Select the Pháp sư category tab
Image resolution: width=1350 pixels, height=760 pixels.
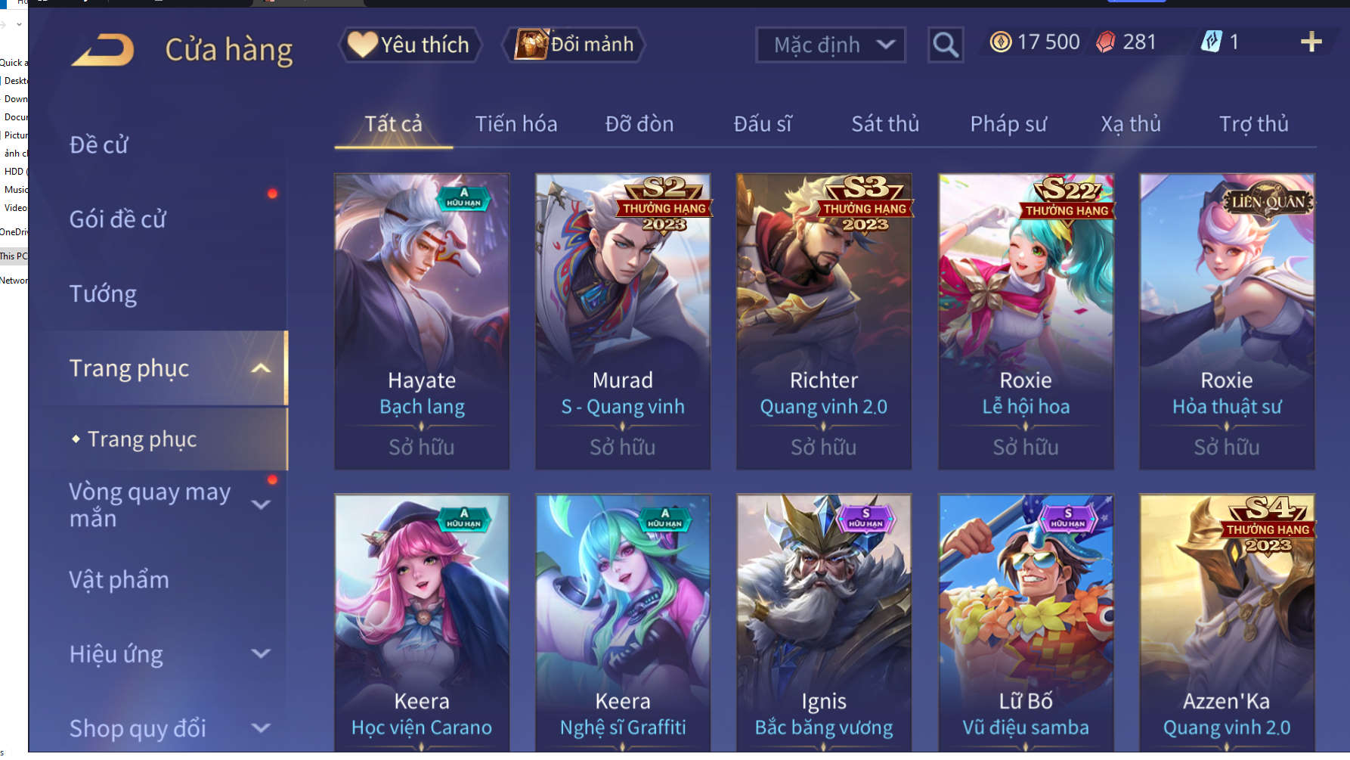point(1008,124)
